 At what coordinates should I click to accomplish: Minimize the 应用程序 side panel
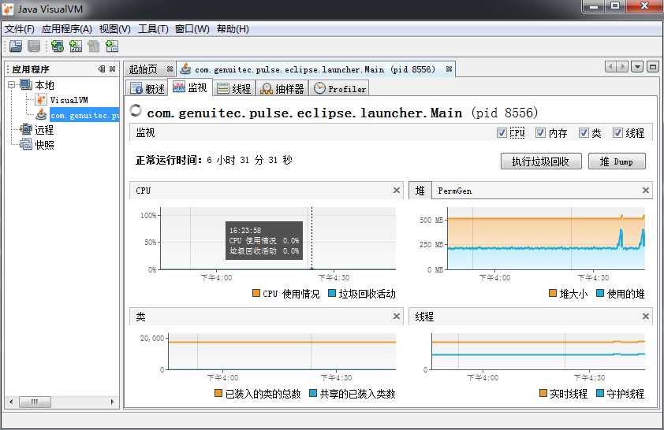[102, 69]
